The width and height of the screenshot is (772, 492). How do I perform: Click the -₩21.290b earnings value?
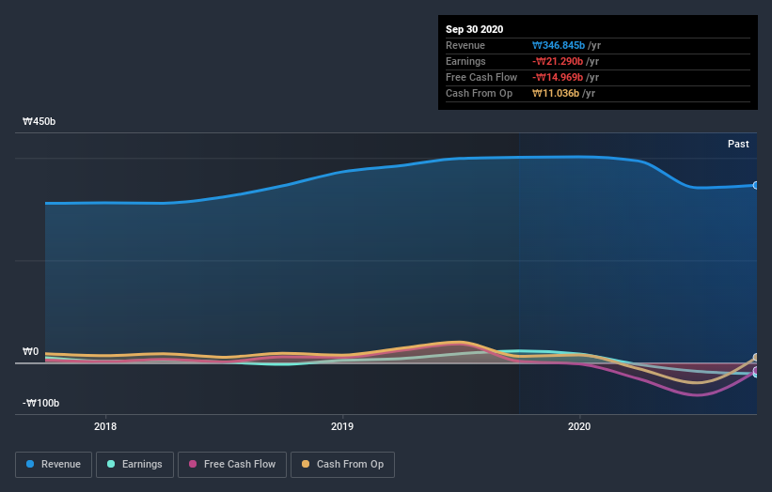[558, 61]
